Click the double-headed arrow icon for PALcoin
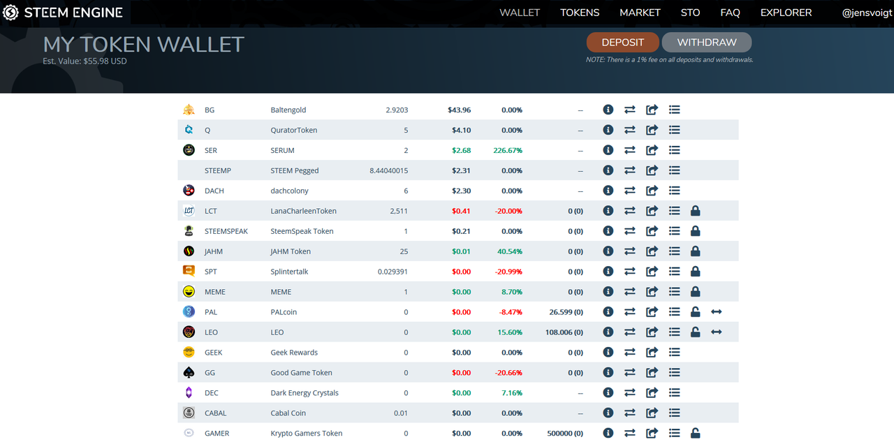 pyautogui.click(x=717, y=312)
